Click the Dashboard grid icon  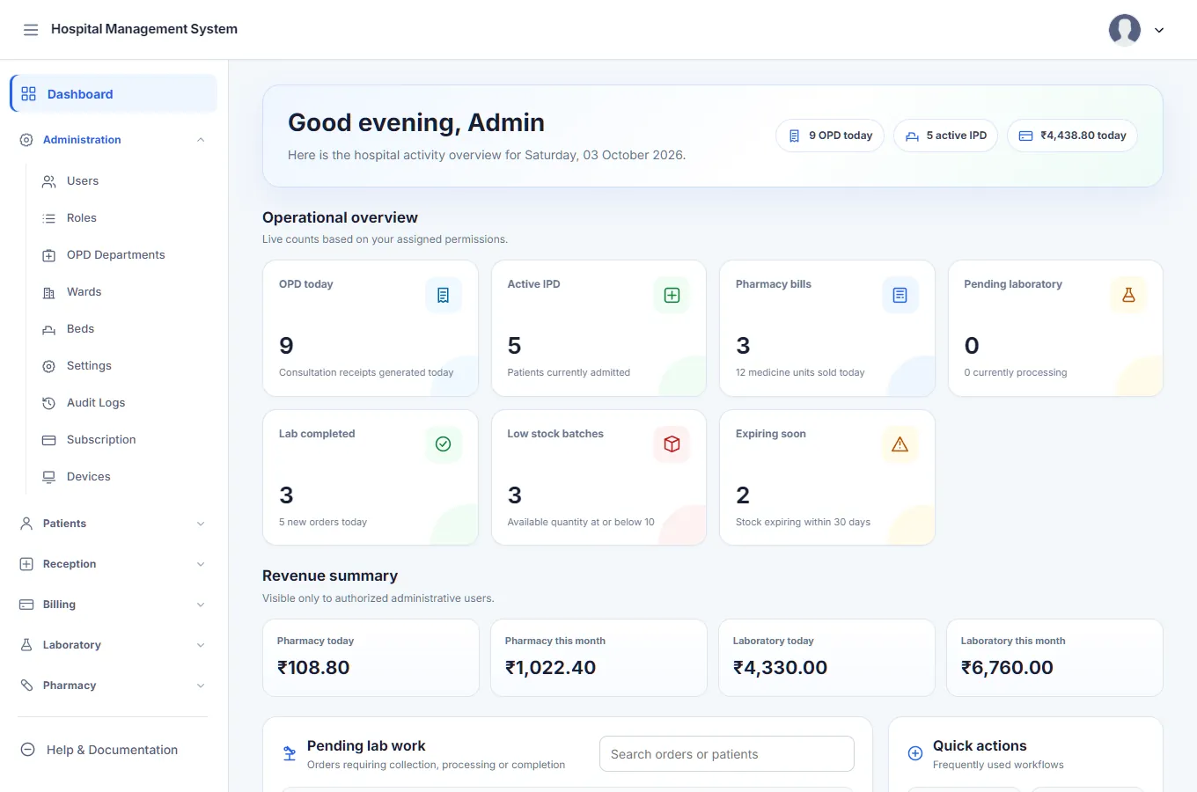29,94
